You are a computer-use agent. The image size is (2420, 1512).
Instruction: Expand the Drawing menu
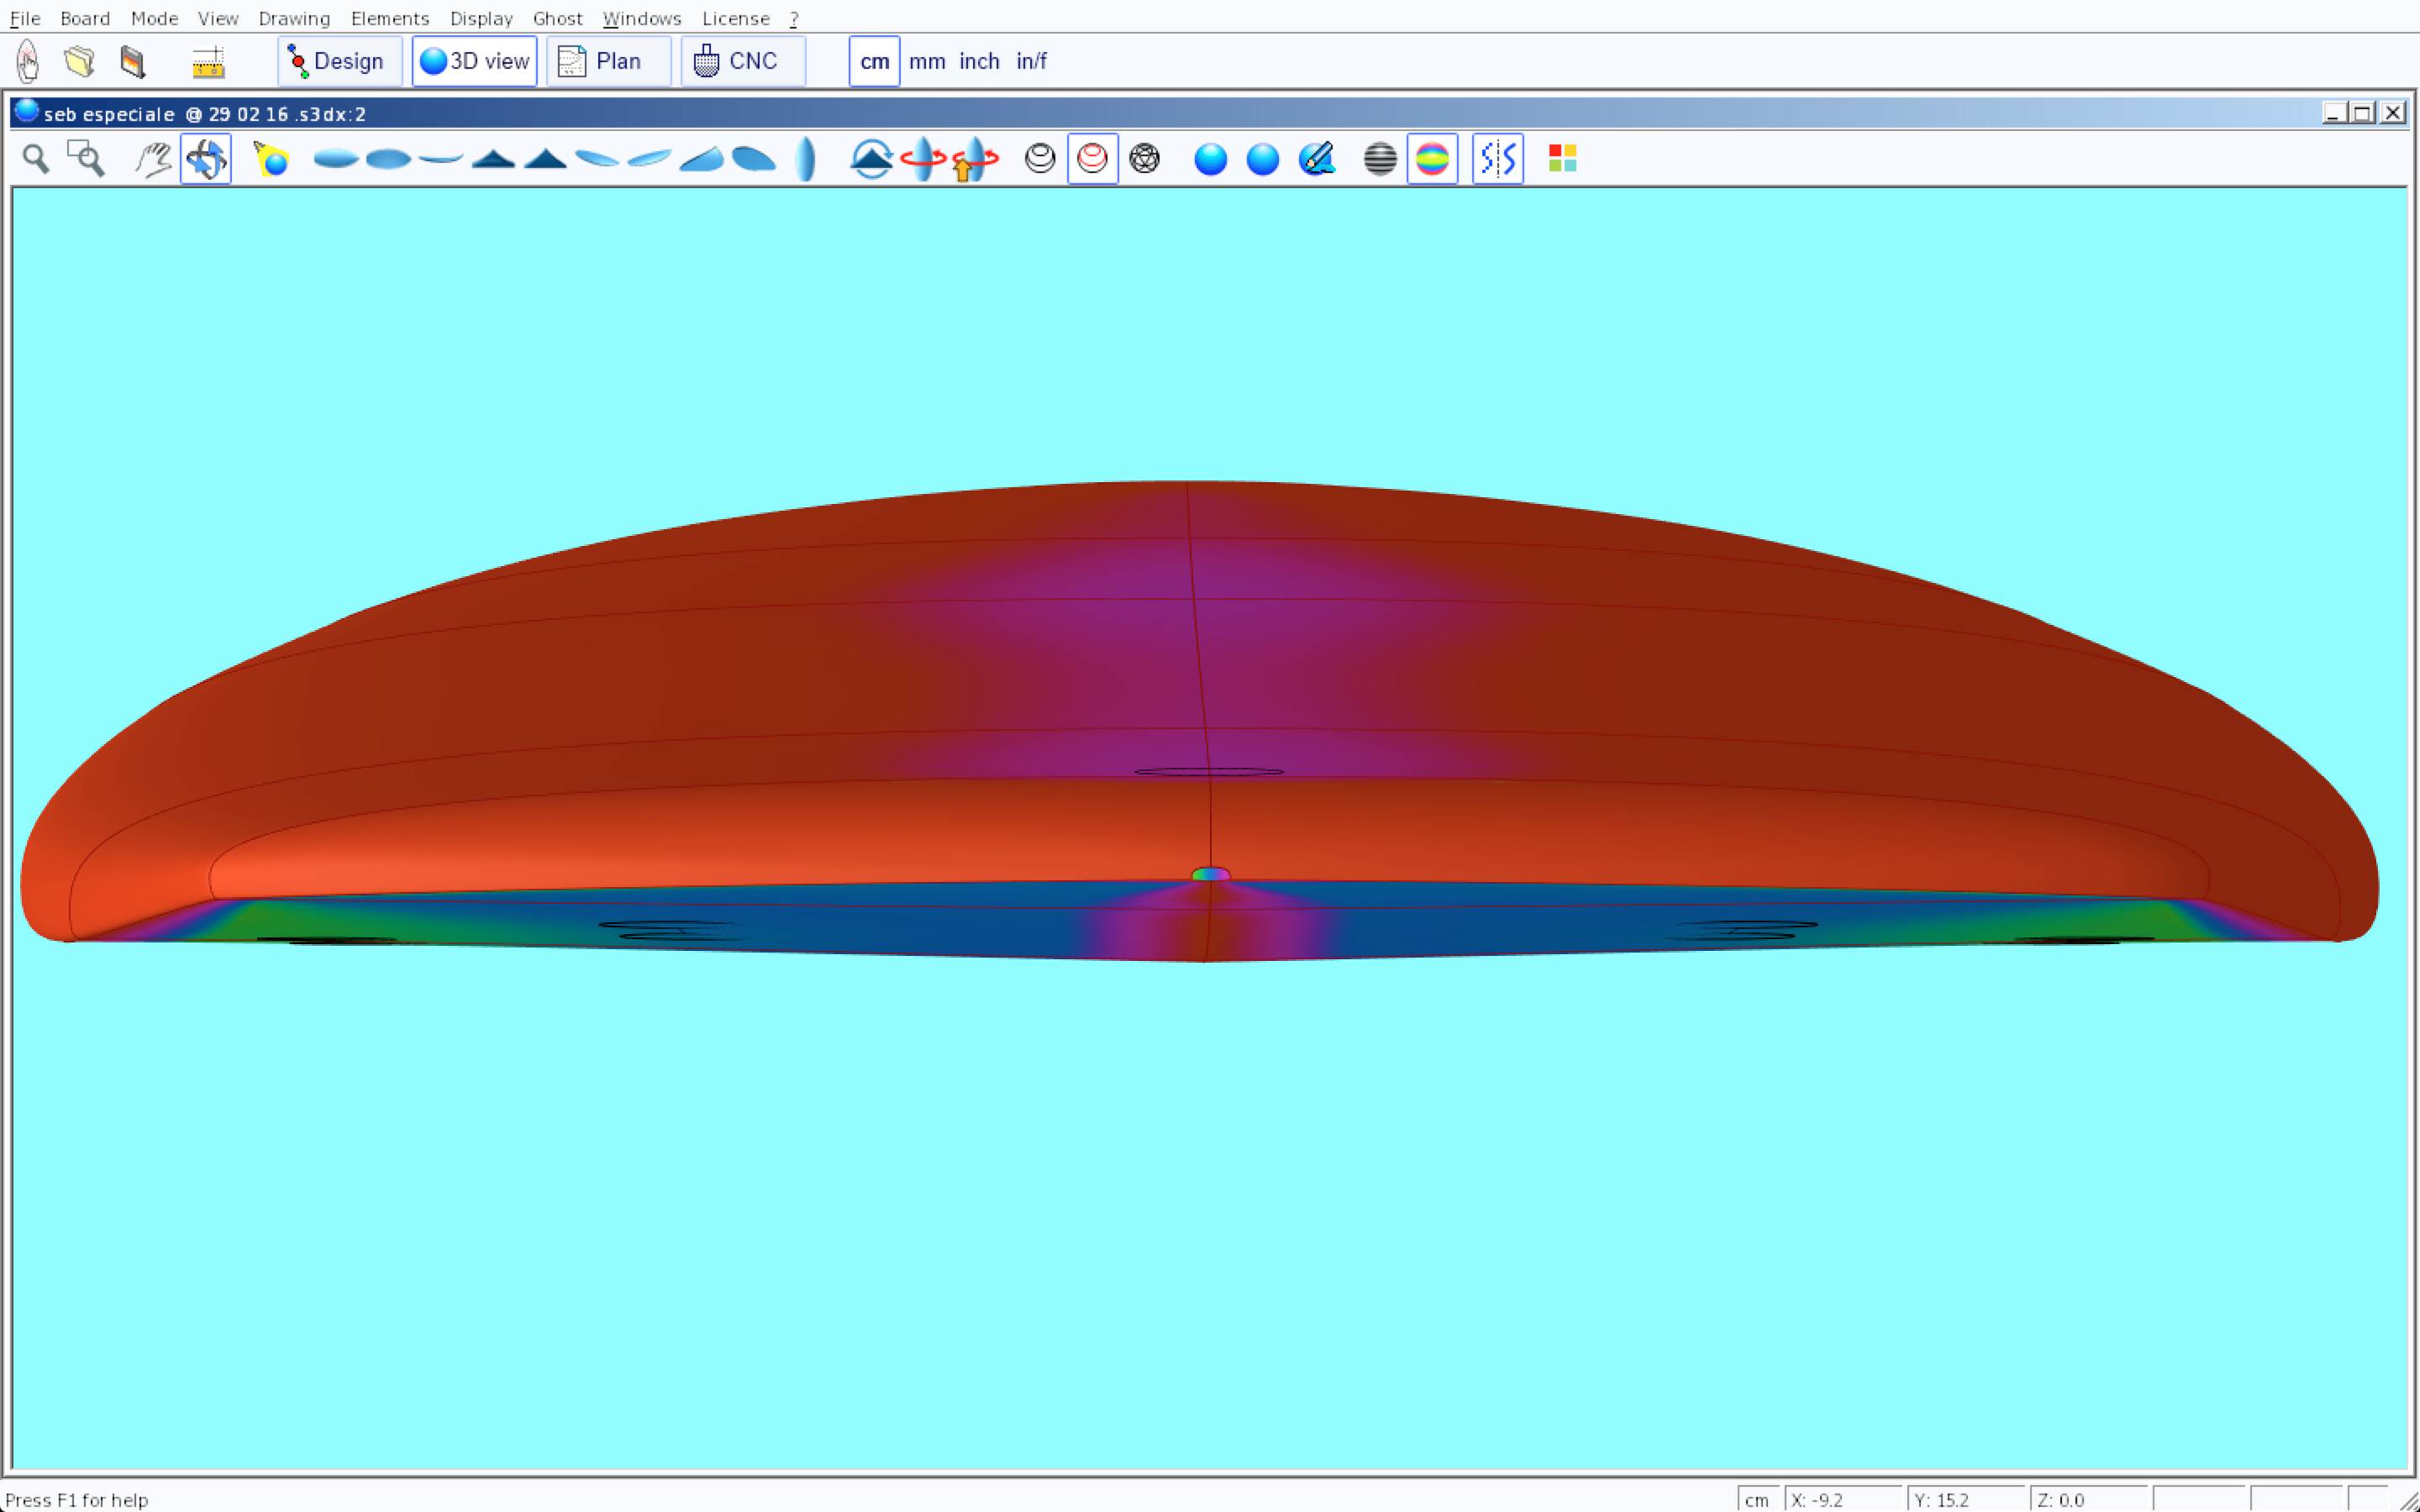294,18
